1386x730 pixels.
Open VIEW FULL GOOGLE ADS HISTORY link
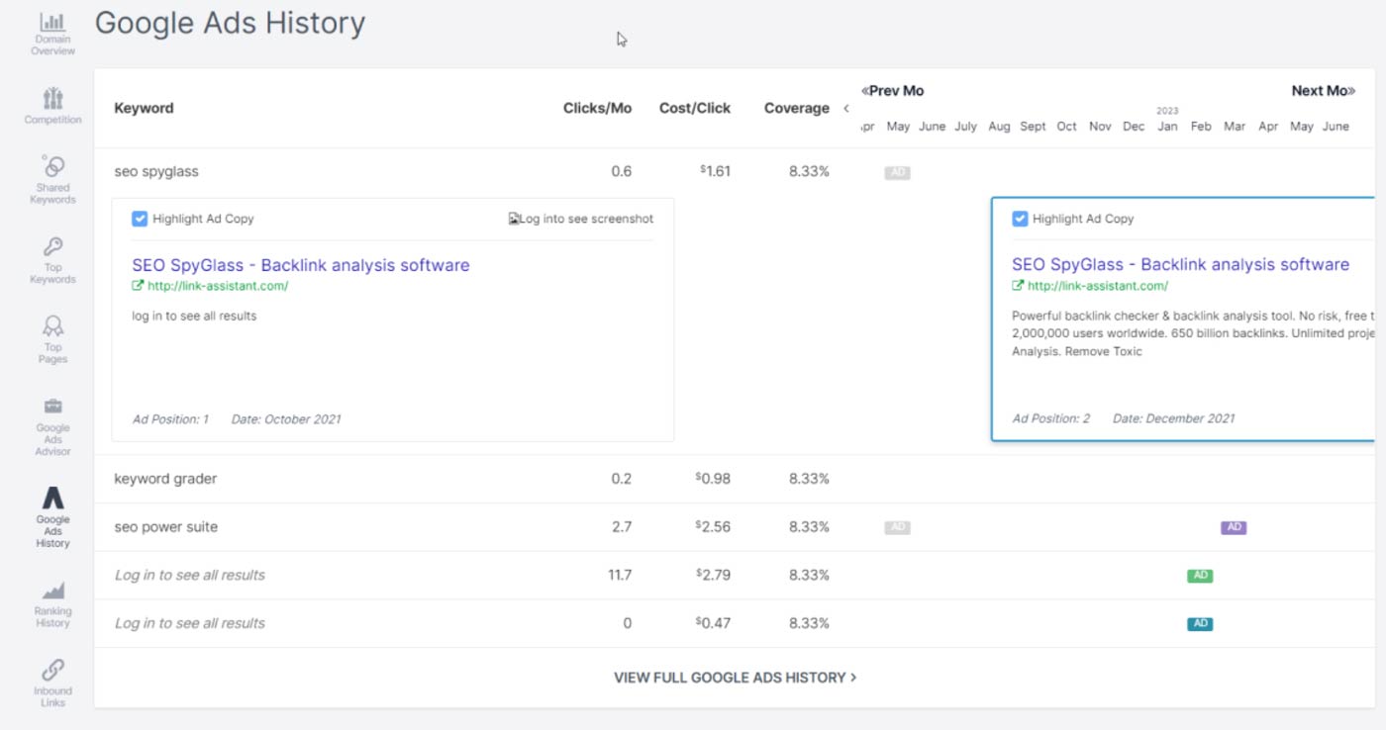[x=736, y=678]
